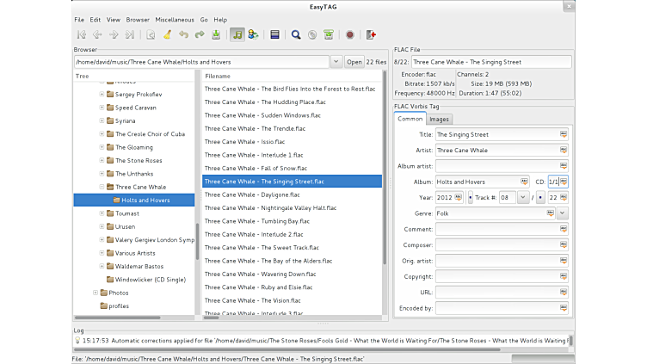Click the magnifier Search files icon

coord(296,35)
